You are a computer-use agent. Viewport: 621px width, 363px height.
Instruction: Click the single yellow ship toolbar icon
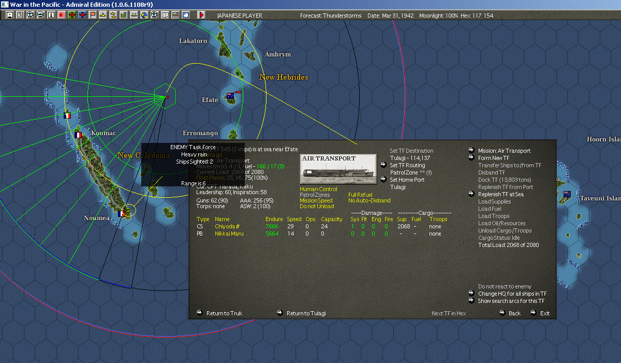point(102,15)
